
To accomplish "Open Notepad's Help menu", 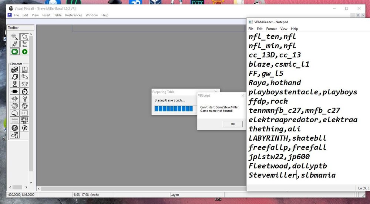I will (294, 29).
